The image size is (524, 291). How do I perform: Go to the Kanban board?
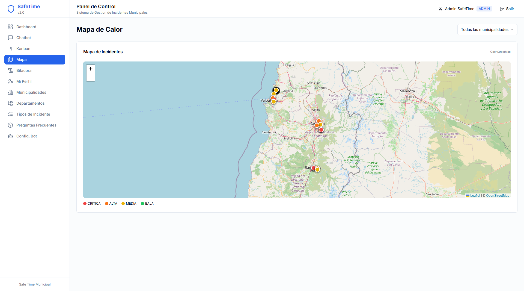[x=35, y=49]
